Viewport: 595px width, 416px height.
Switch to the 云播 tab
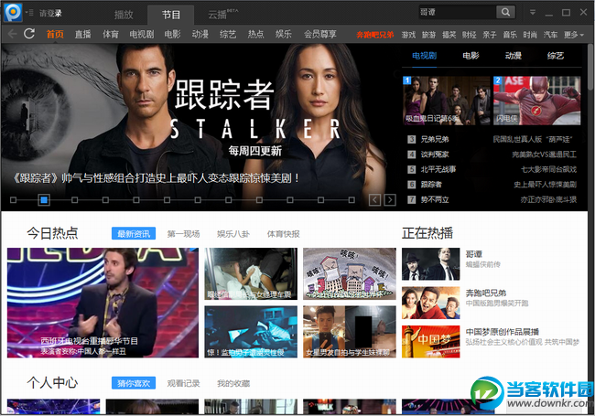pos(222,15)
